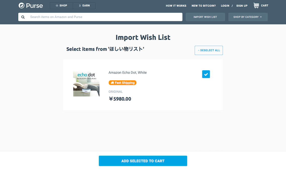
Task: Open the How It Works page
Action: tap(176, 6)
